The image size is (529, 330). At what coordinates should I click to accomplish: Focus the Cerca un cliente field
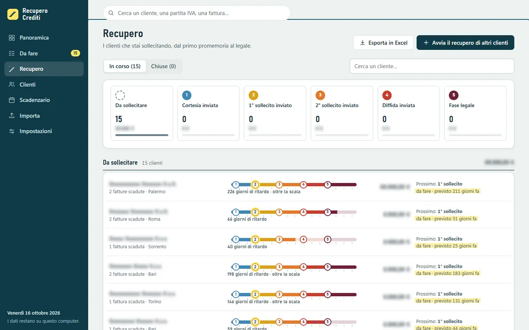[432, 66]
